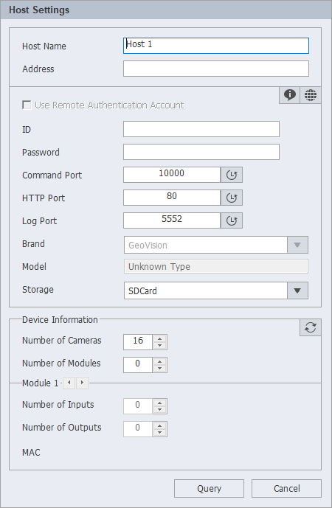Click the information icon button
The width and height of the screenshot is (332, 508).
click(x=289, y=95)
